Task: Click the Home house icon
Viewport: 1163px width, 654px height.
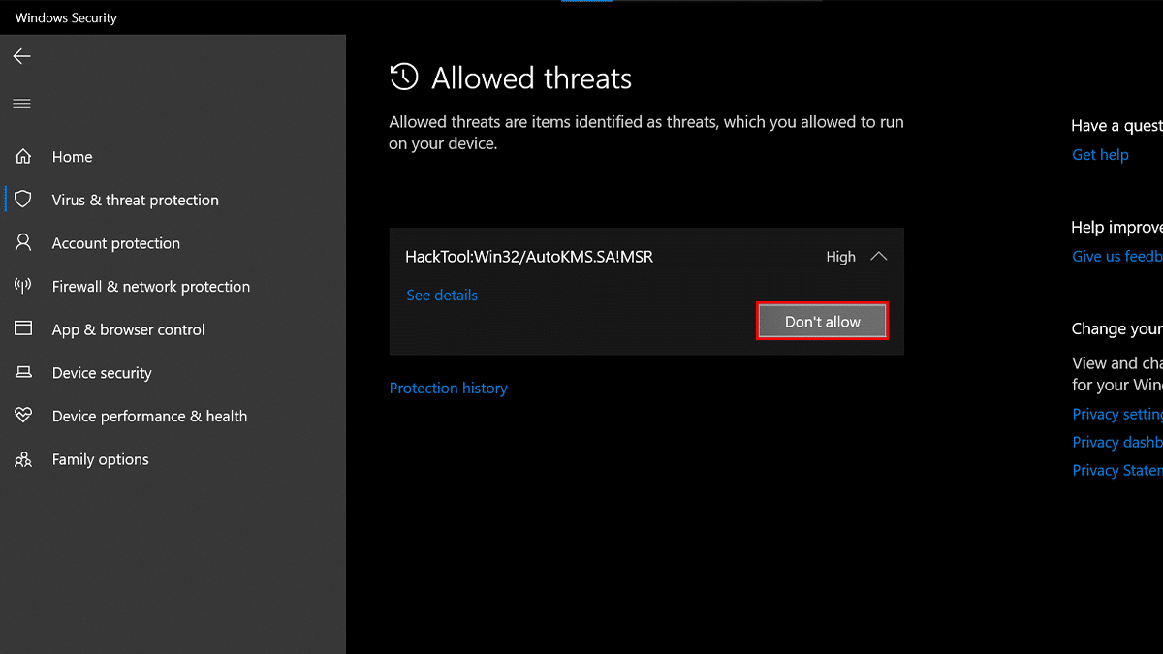Action: coord(23,156)
